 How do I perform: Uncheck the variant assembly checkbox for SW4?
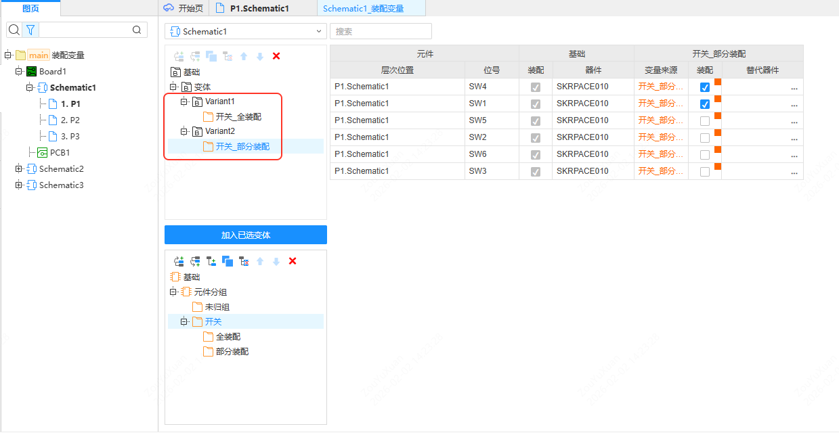click(705, 87)
